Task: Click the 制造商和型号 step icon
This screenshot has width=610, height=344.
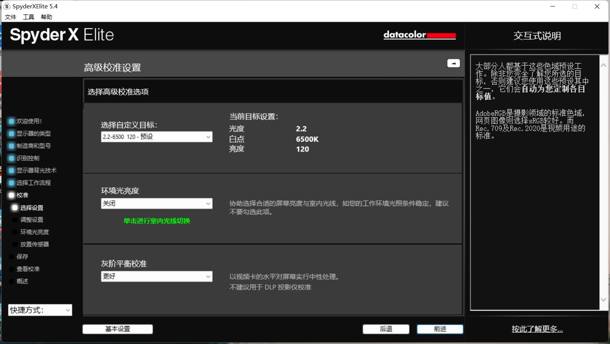Action: click(11, 146)
